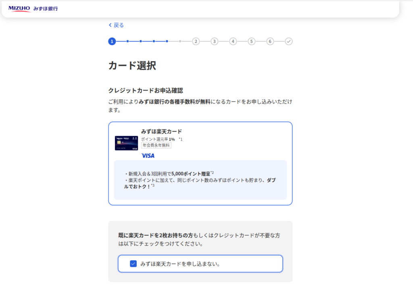
Task: Click the みずほ楽天カード card title
Action: (x=161, y=132)
